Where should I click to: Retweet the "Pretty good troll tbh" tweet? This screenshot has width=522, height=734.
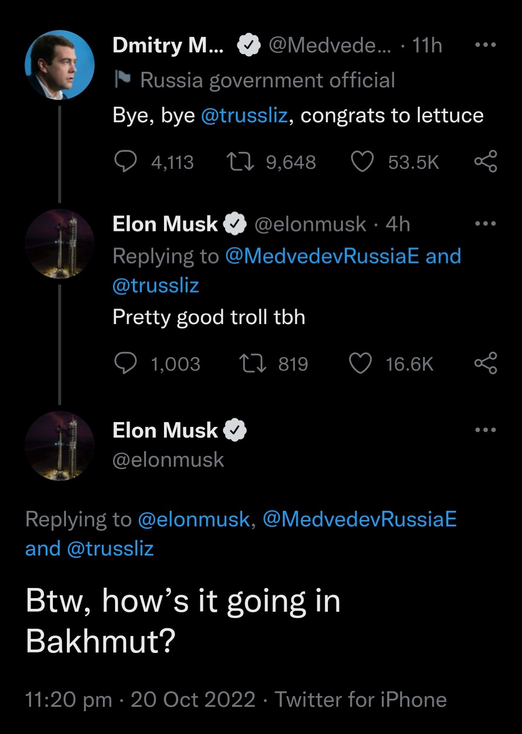(x=253, y=363)
